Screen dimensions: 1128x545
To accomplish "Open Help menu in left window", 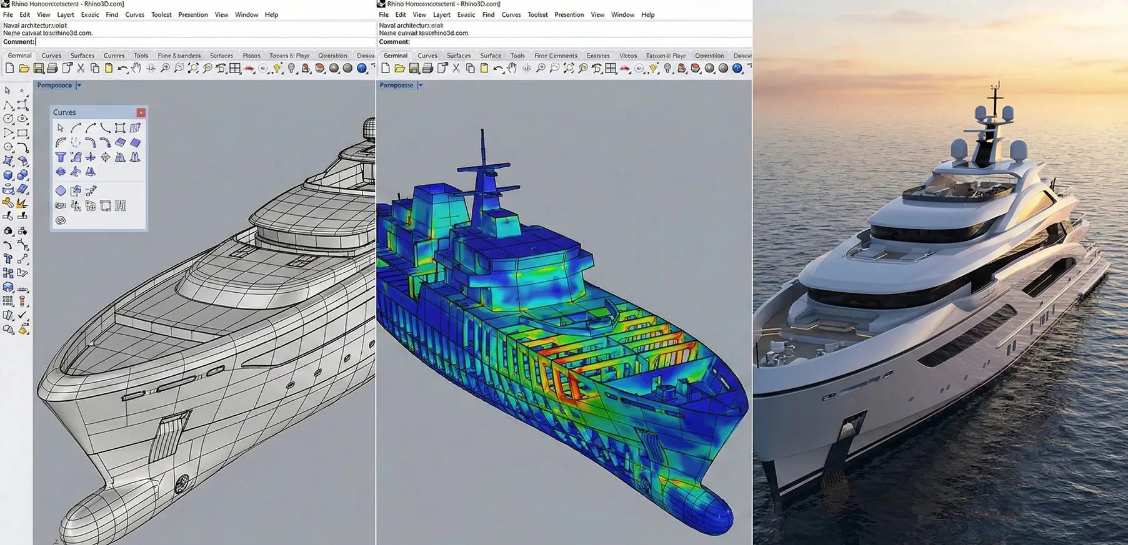I will tap(271, 14).
